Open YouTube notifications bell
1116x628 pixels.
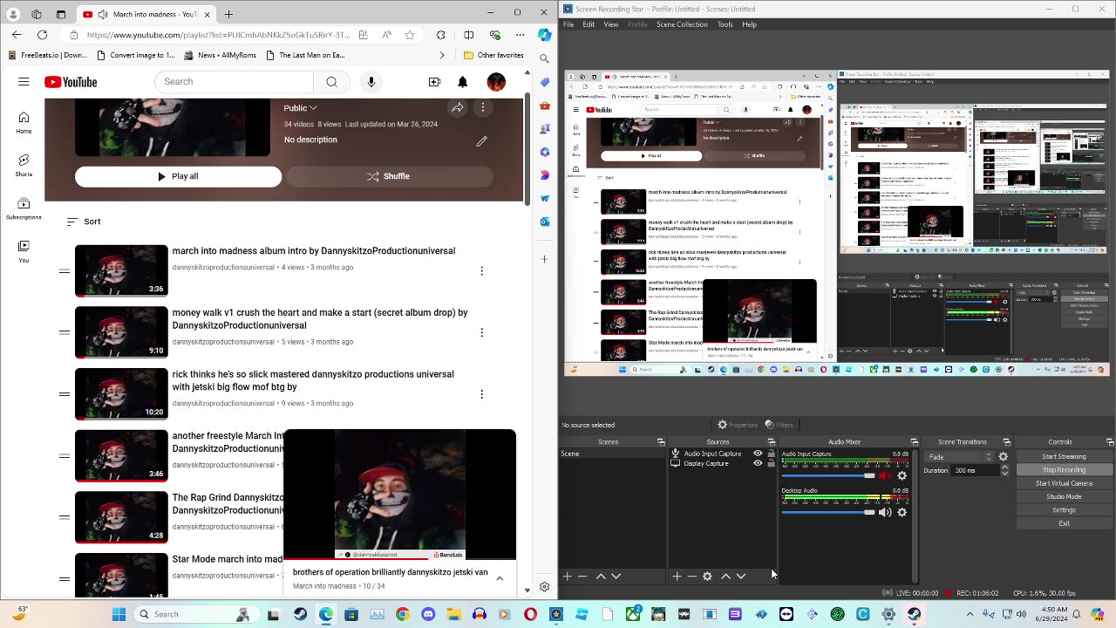pyautogui.click(x=463, y=82)
